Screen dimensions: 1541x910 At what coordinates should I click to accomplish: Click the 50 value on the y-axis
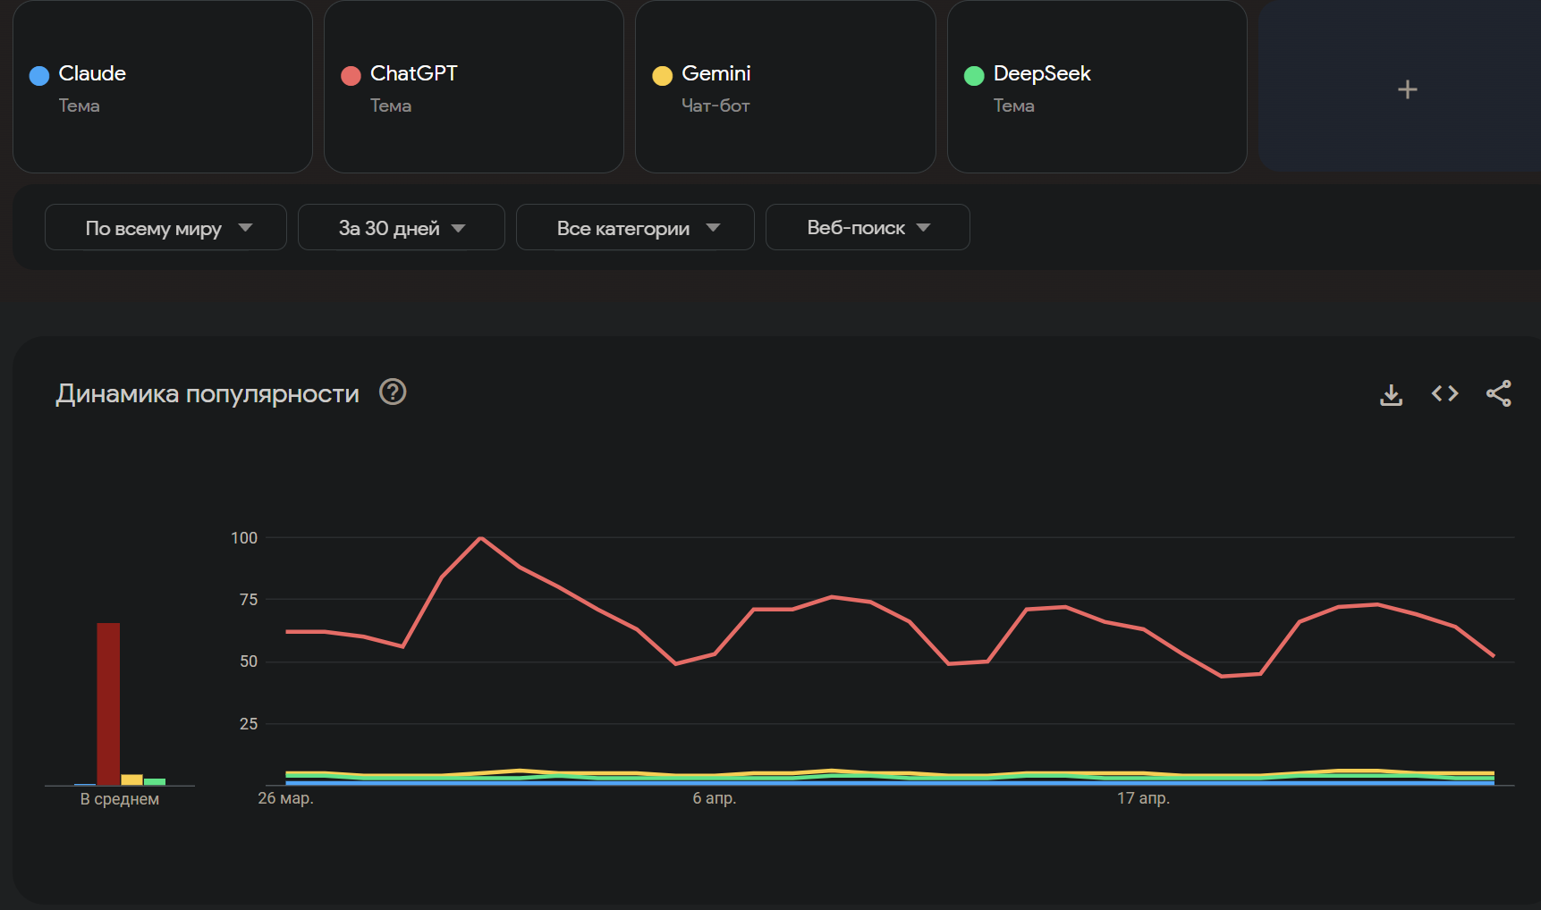pos(249,661)
